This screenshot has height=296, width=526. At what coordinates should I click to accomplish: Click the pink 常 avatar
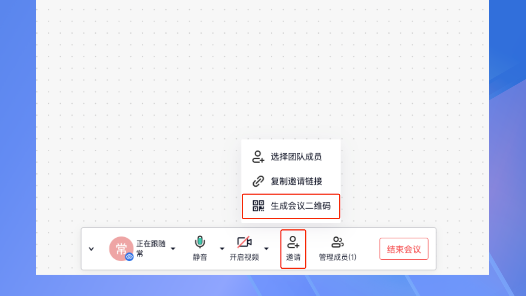pos(121,248)
